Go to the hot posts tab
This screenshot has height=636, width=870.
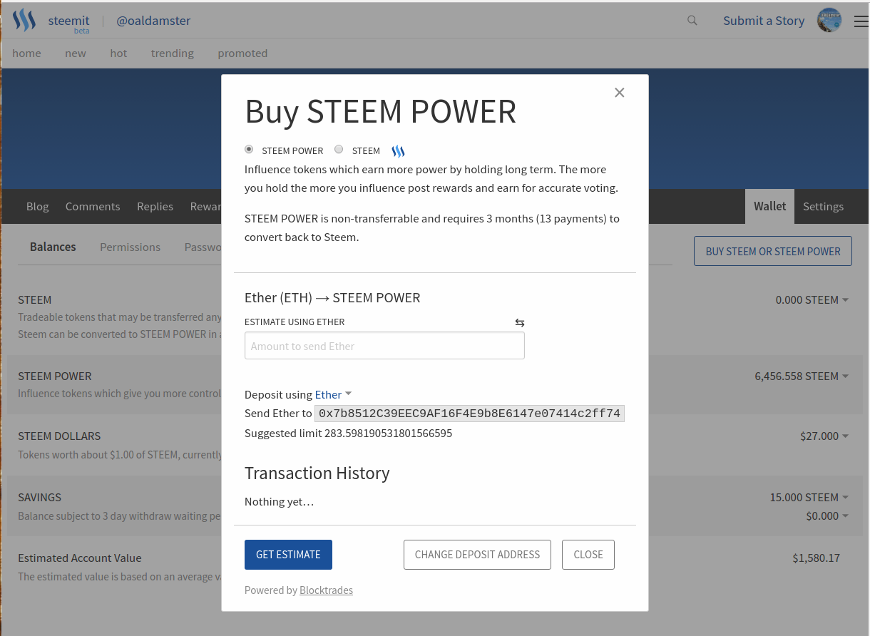(x=118, y=53)
